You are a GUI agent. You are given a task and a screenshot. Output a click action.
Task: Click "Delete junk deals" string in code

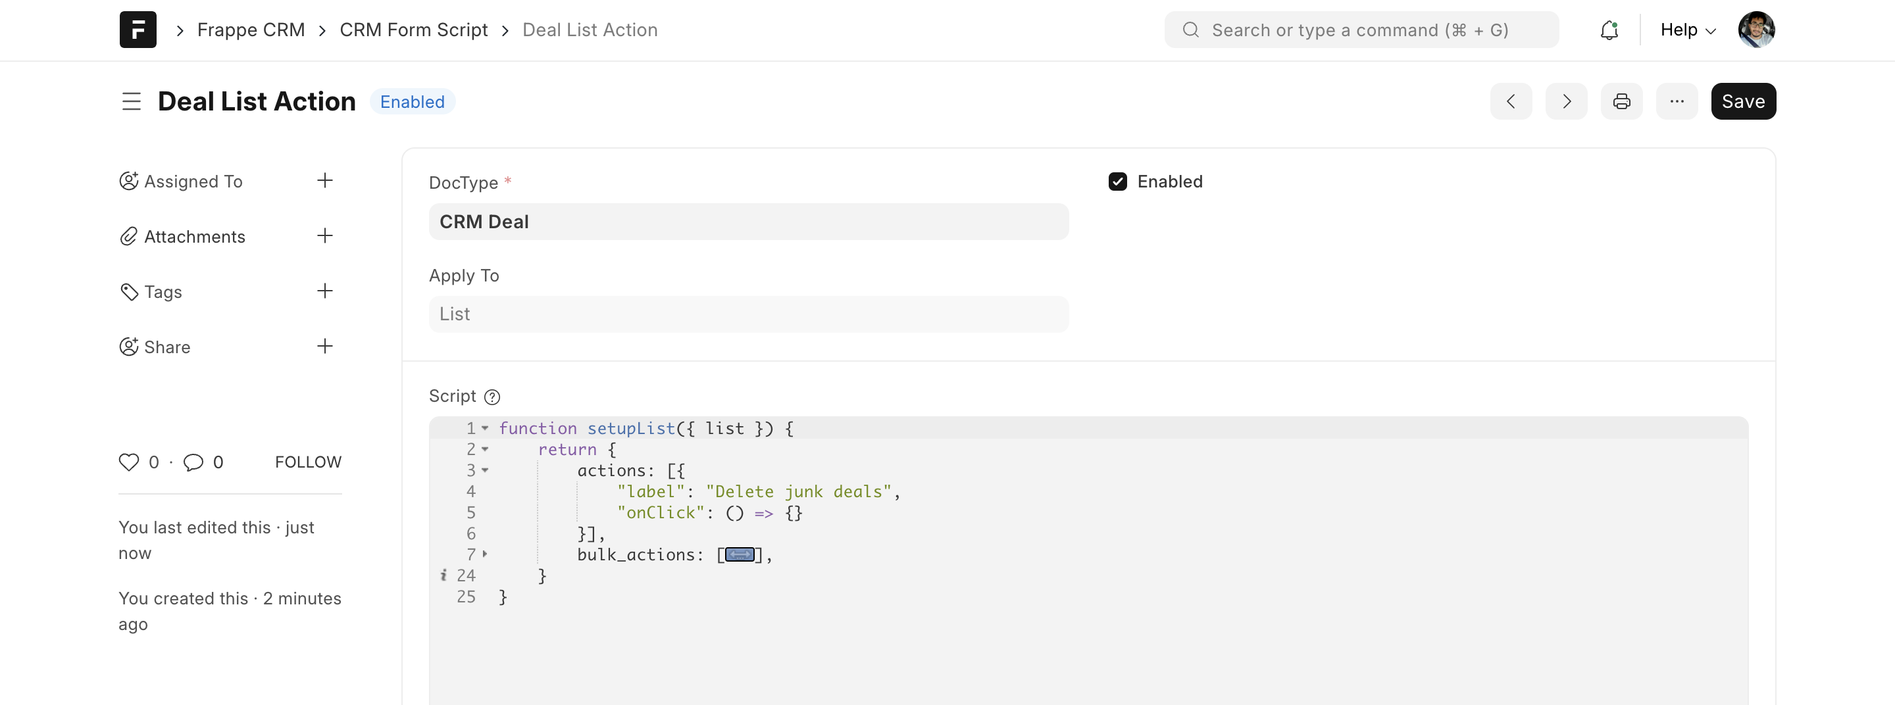(798, 492)
